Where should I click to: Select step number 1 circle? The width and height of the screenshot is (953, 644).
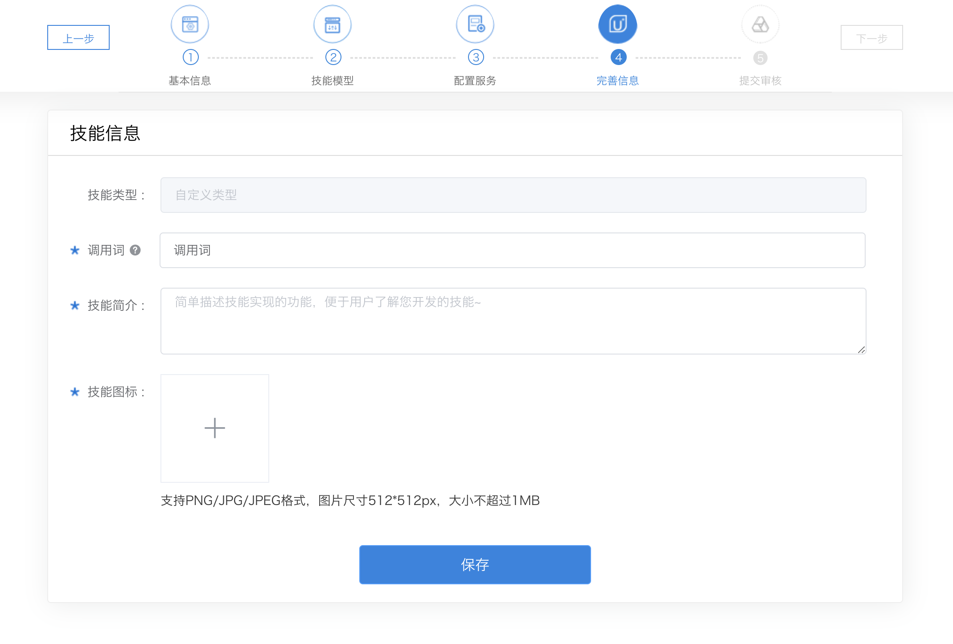point(191,57)
